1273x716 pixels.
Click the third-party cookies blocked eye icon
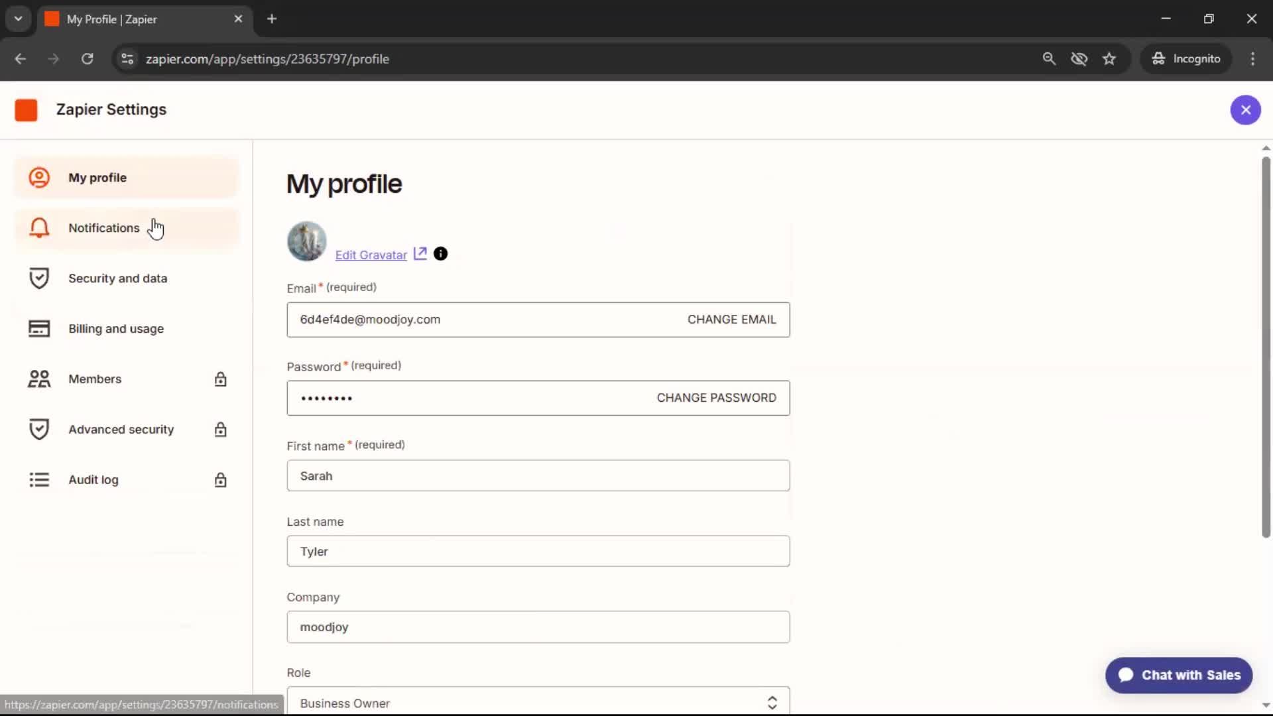pos(1079,59)
